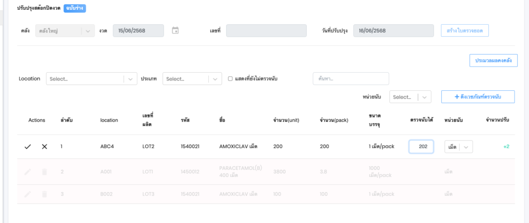
Task: Click pencil edit icon for row 3
Action: click(x=28, y=194)
